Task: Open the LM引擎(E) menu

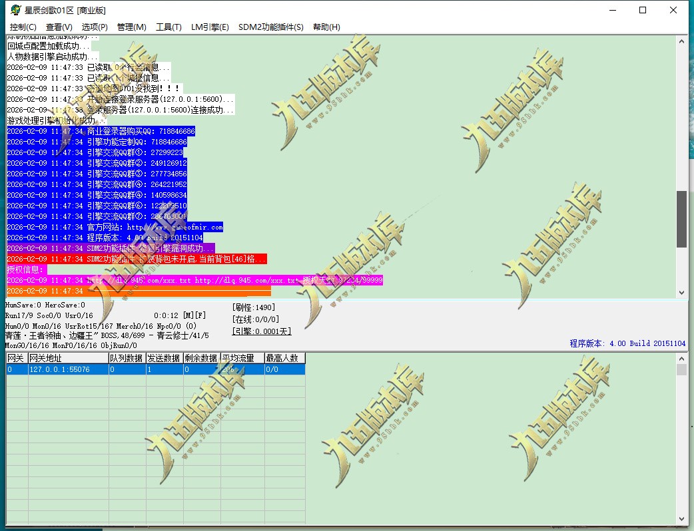Action: [x=210, y=27]
